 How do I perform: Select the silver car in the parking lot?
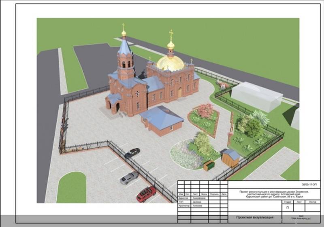[x=129, y=178]
